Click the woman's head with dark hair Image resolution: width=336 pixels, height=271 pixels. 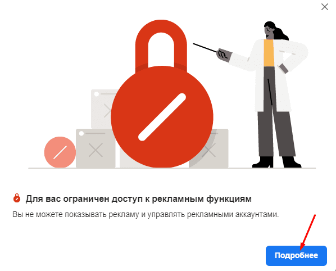pos(273,30)
